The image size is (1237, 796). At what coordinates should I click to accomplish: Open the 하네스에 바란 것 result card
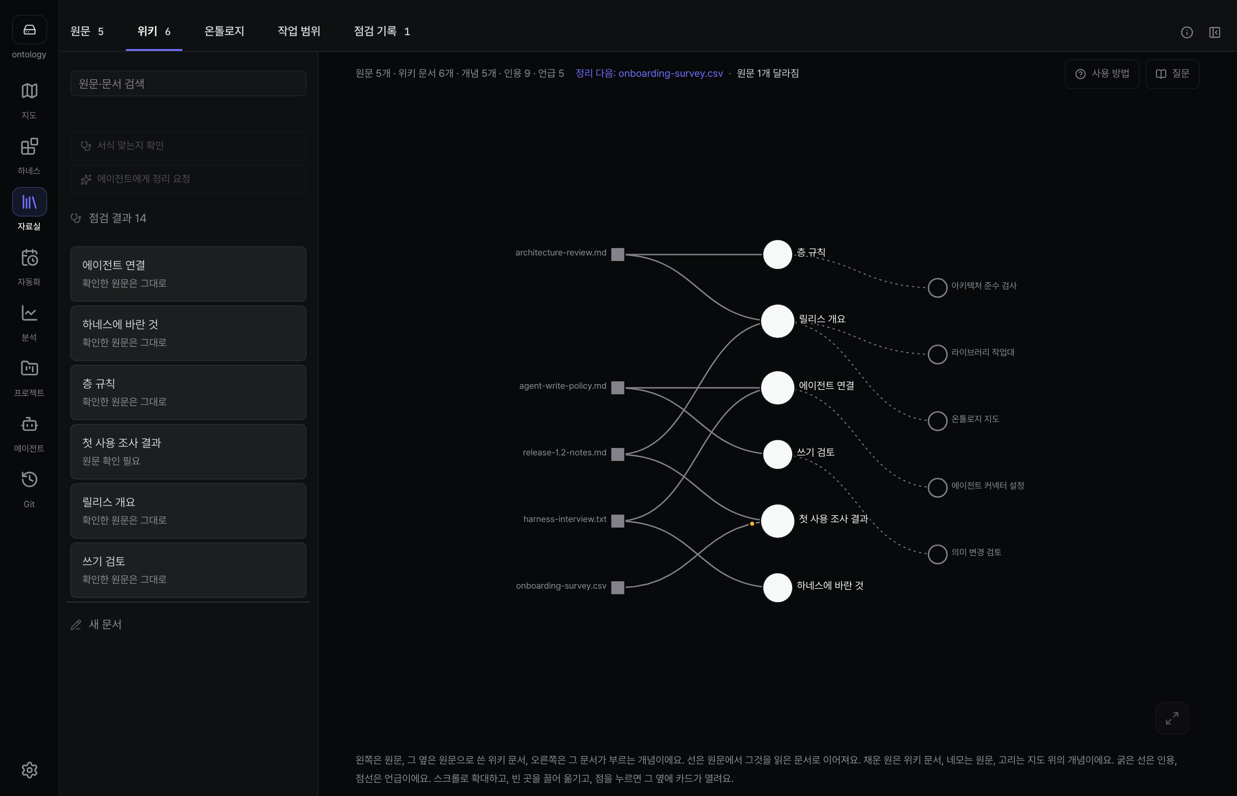(x=188, y=333)
